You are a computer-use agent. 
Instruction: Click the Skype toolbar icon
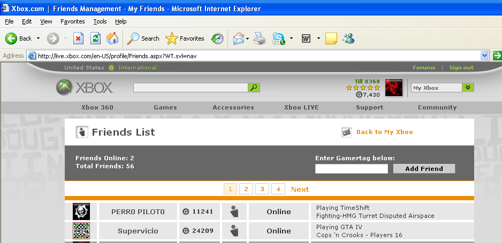point(278,38)
